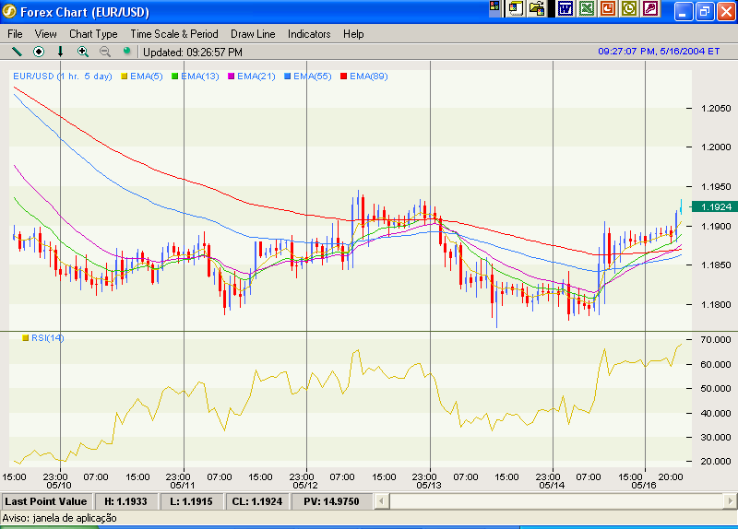Image resolution: width=738 pixels, height=529 pixels.
Task: Open the View menu
Action: [x=45, y=34]
